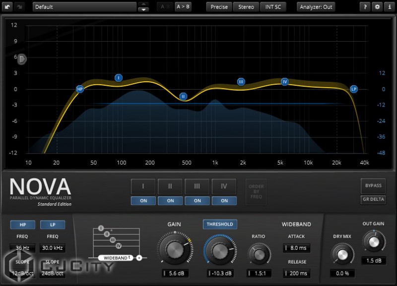This screenshot has width=397, height=286.
Task: Click the previous preset up arrow
Action: tap(143, 4)
